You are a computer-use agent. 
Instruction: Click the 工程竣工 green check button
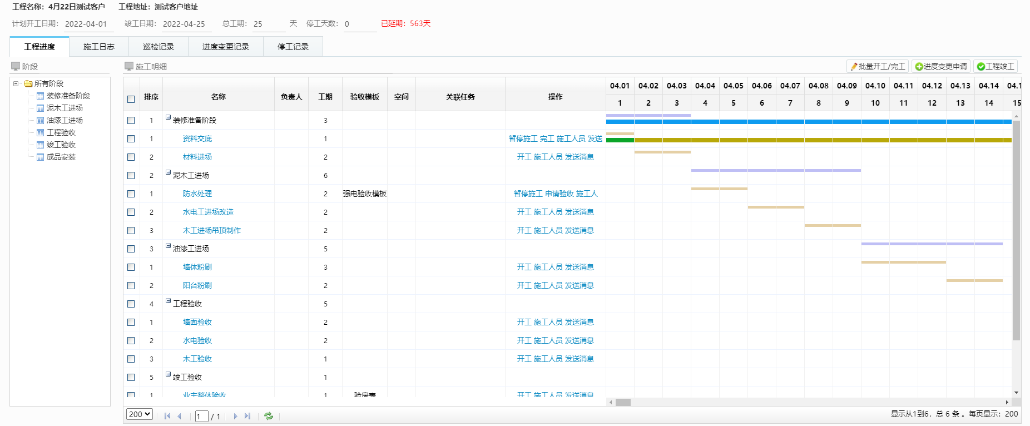coord(995,66)
